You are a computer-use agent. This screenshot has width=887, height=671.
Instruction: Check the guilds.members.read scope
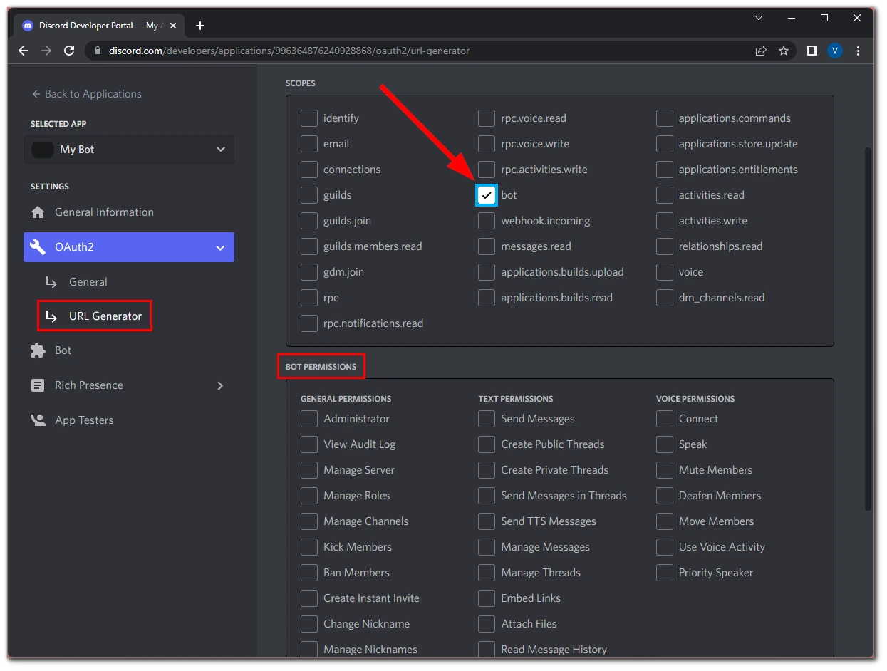(x=309, y=246)
